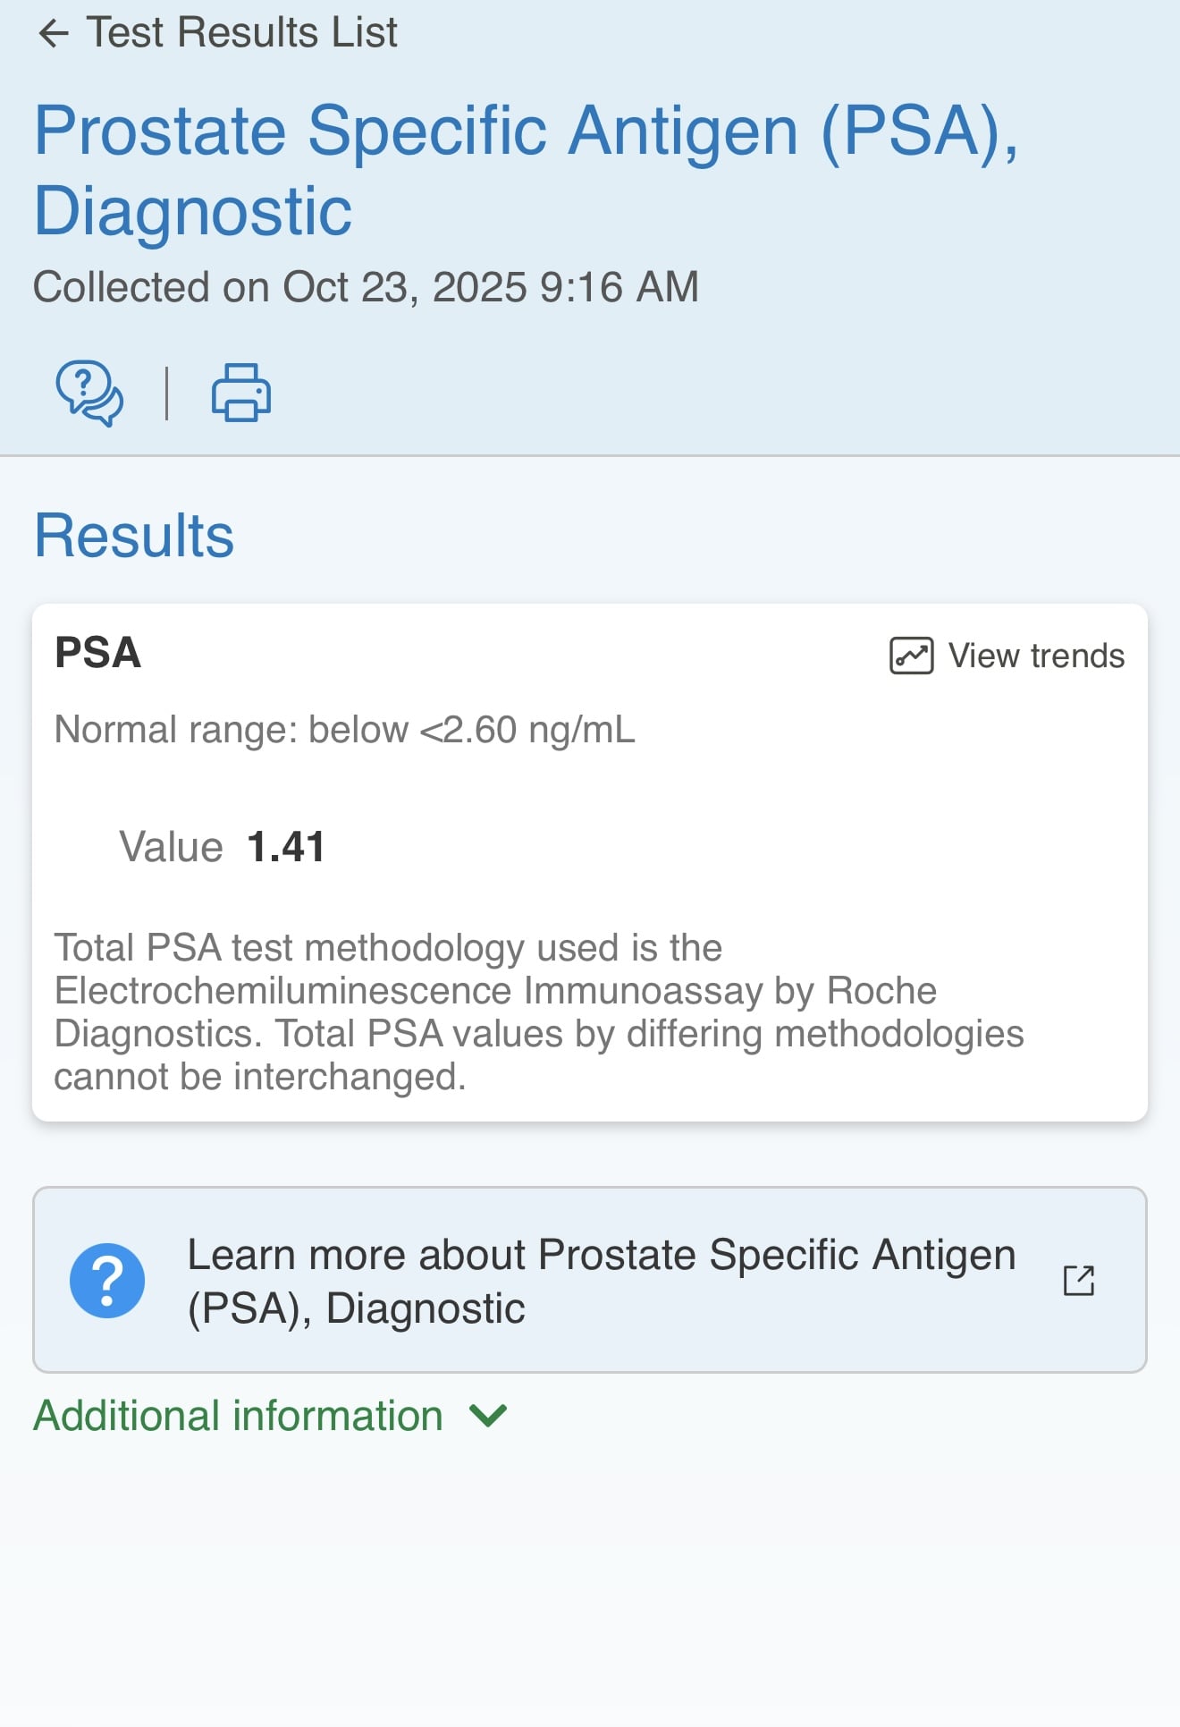Print this PSA result

click(x=241, y=392)
